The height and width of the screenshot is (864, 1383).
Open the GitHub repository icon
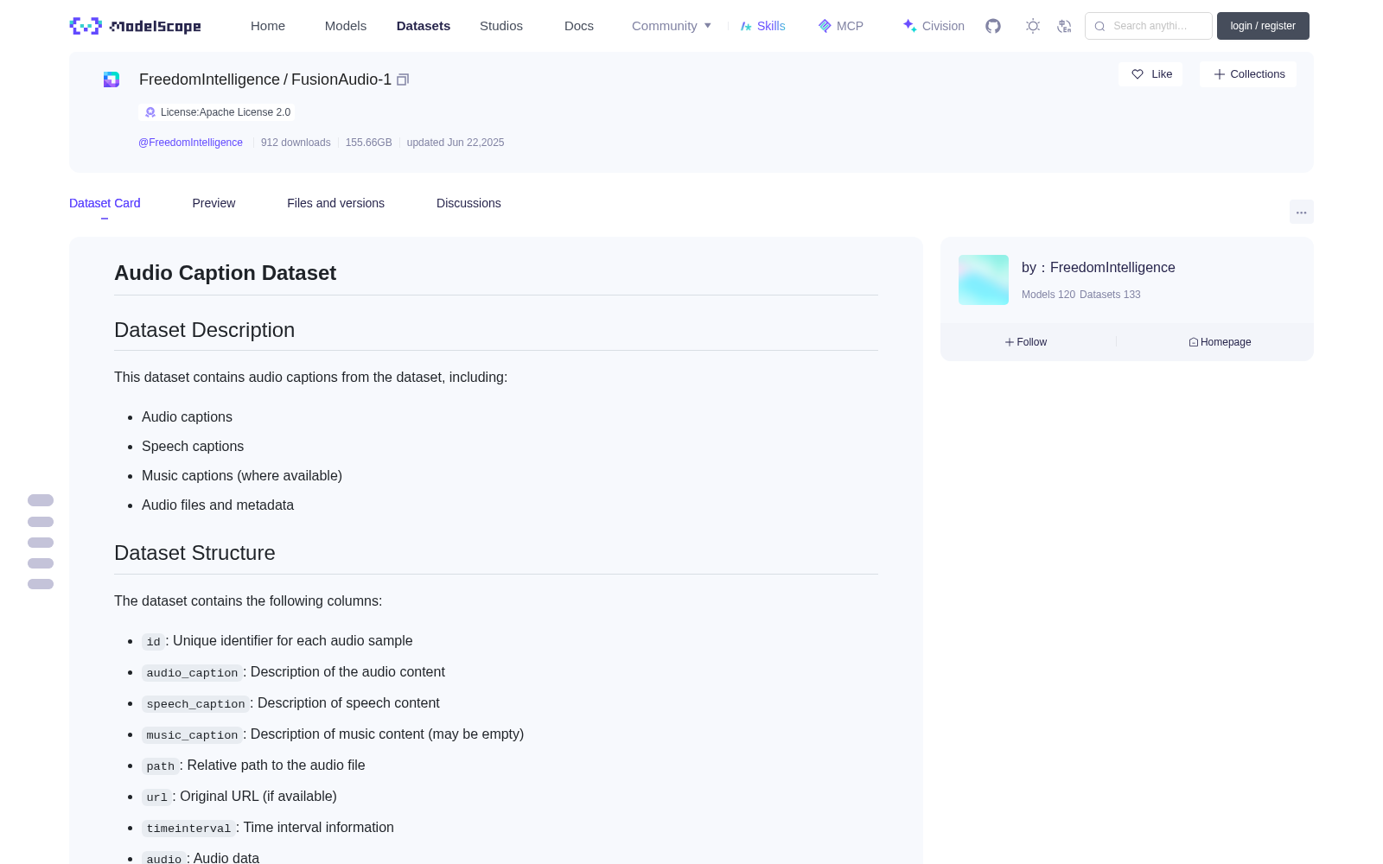(993, 26)
